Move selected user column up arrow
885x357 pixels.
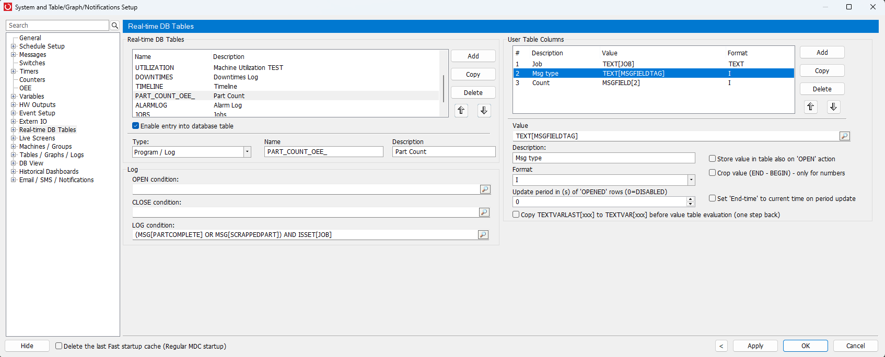pos(810,106)
